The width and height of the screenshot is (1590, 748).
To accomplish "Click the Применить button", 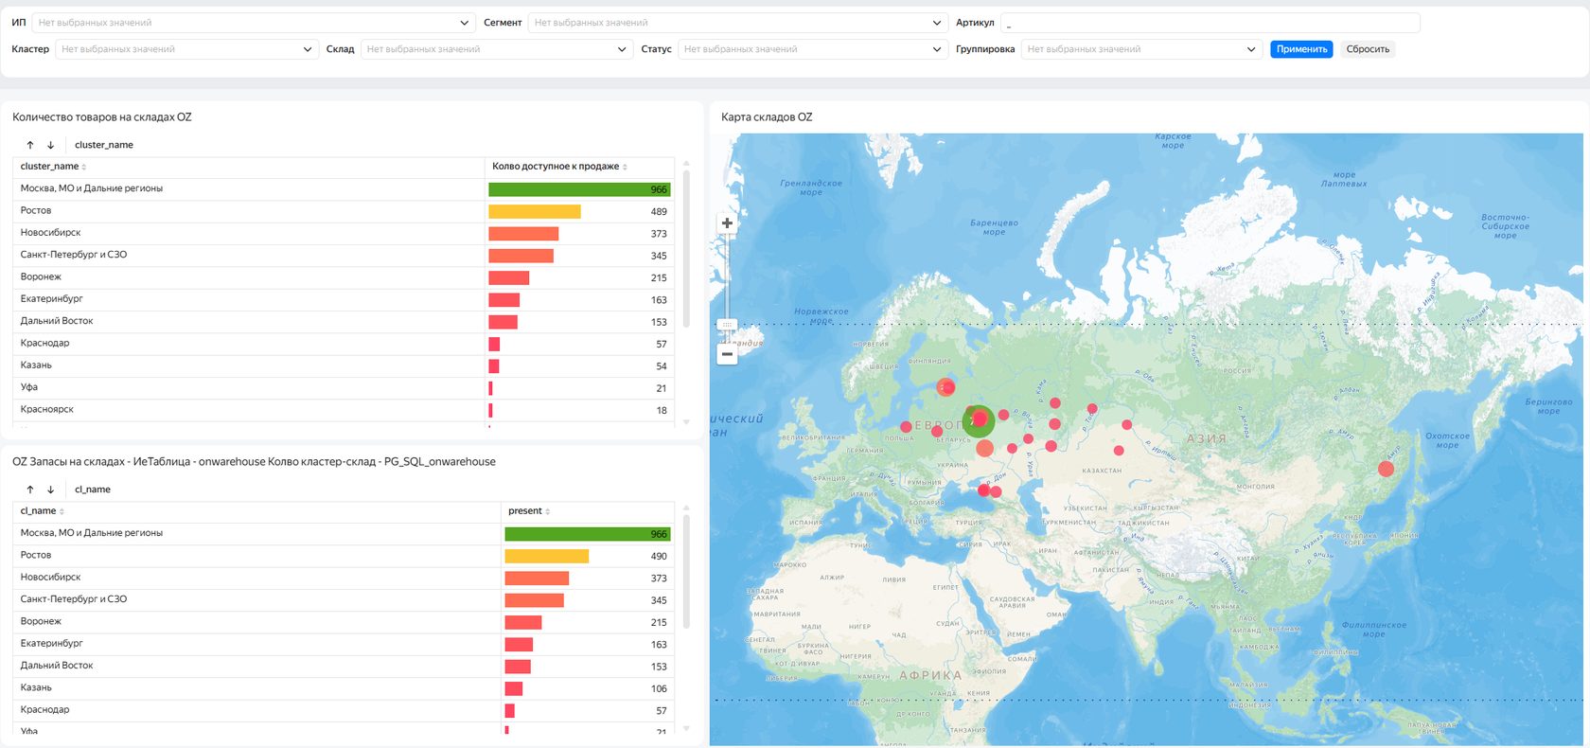I will 1301,49.
